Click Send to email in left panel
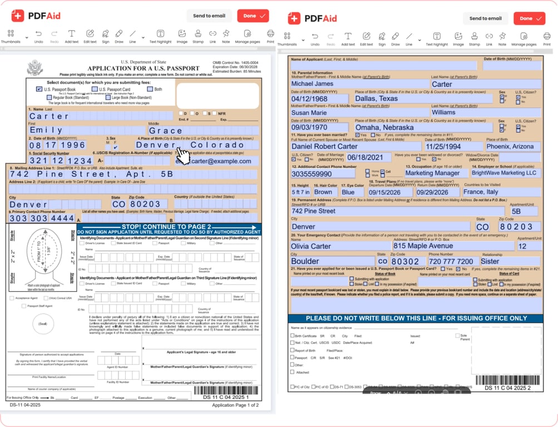Viewport: 558px width, 427px height. pyautogui.click(x=209, y=16)
